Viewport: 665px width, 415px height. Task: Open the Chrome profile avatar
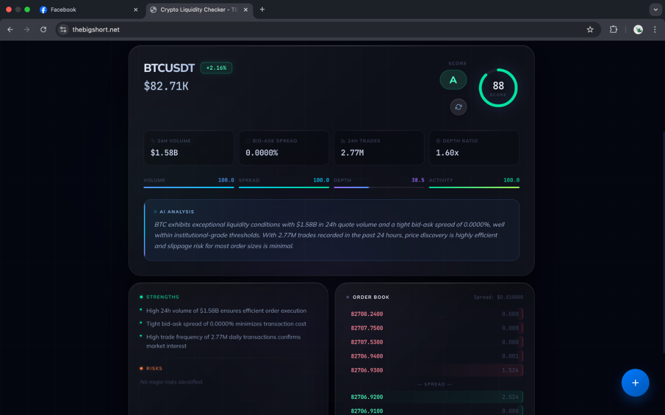638,29
